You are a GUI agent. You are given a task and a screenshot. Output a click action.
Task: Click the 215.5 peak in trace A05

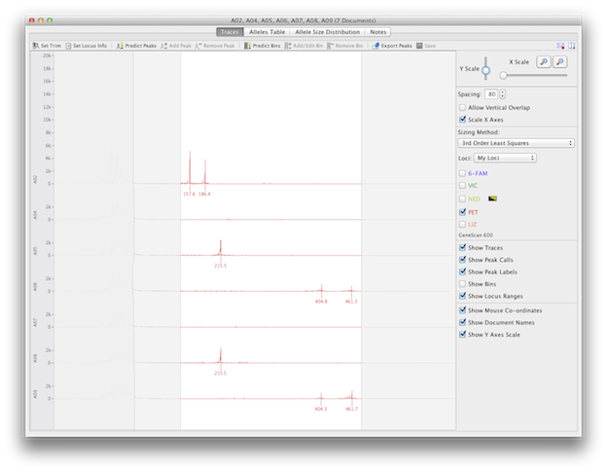(x=221, y=248)
